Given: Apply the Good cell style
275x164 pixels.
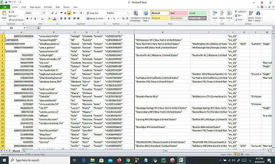Looking at the screenshot, I should [197, 13].
